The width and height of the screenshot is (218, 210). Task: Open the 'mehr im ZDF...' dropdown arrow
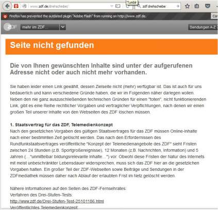(x=63, y=27)
